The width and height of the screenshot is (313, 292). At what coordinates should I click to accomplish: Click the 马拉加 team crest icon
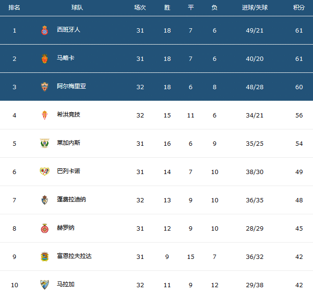pos(45,284)
